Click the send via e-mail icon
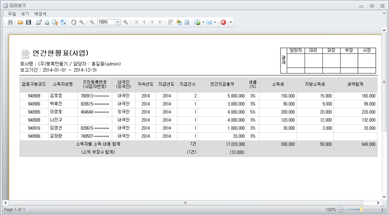 pyautogui.click(x=209, y=22)
